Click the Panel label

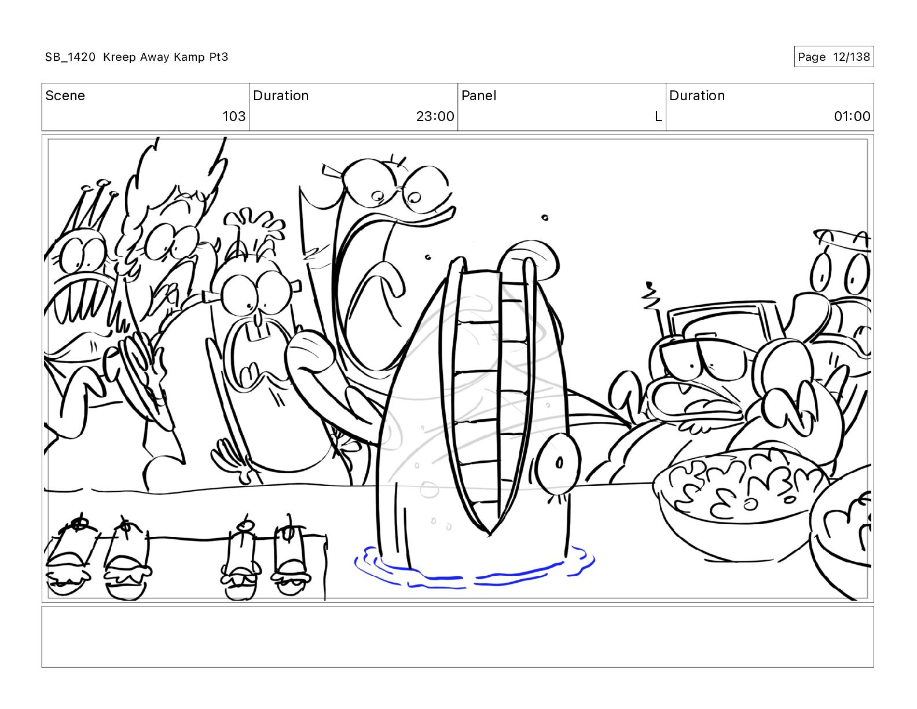coord(479,96)
